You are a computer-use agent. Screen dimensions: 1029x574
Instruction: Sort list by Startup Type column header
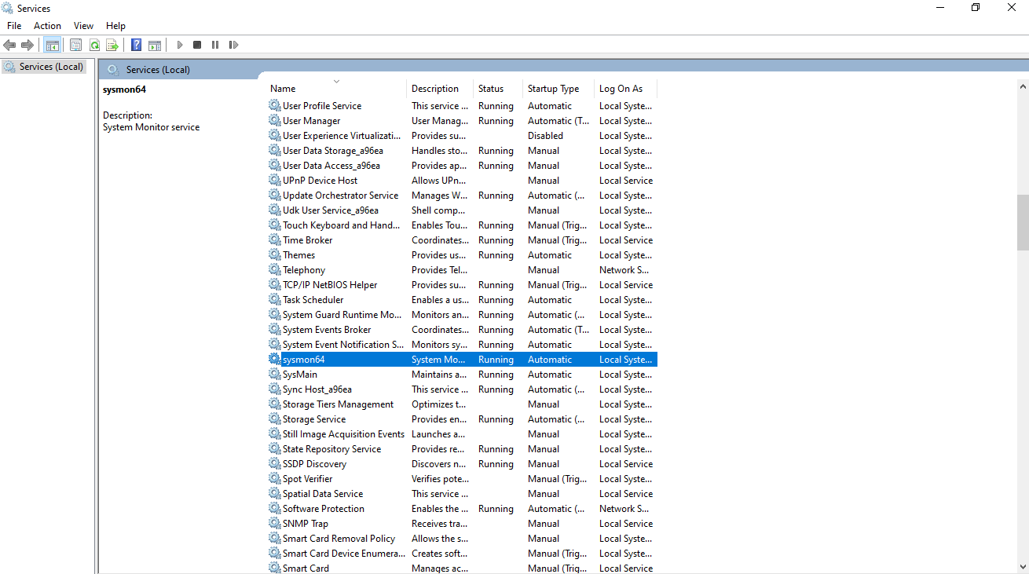click(553, 89)
